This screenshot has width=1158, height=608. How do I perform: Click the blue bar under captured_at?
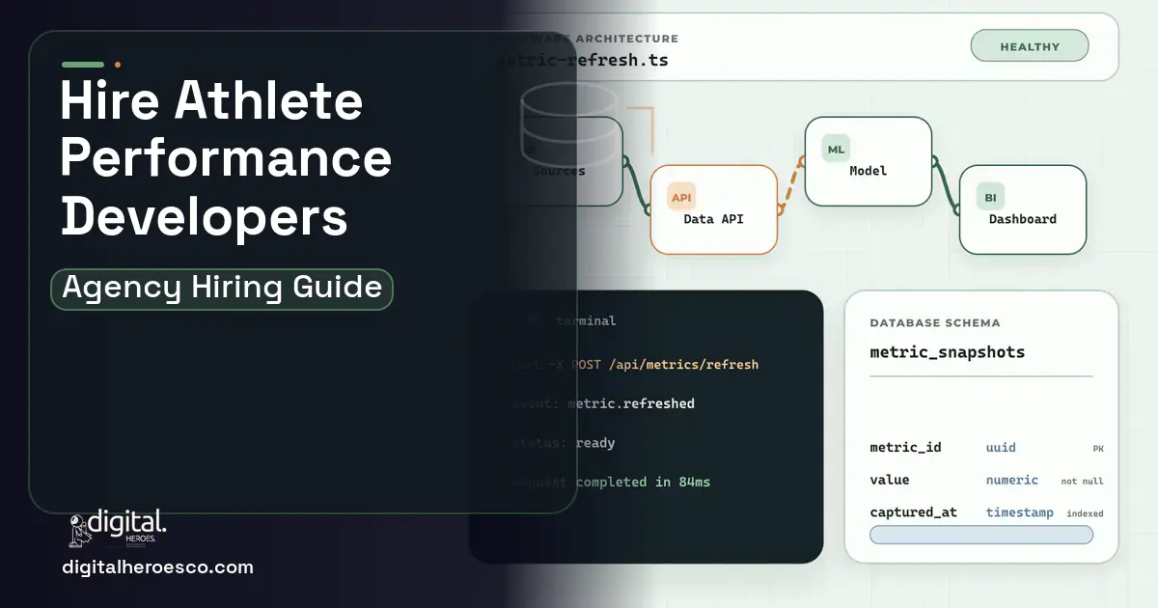981,535
